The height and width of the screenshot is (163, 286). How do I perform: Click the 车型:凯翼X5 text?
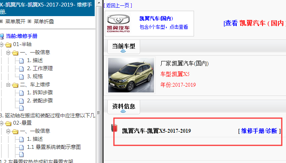tap(175, 74)
